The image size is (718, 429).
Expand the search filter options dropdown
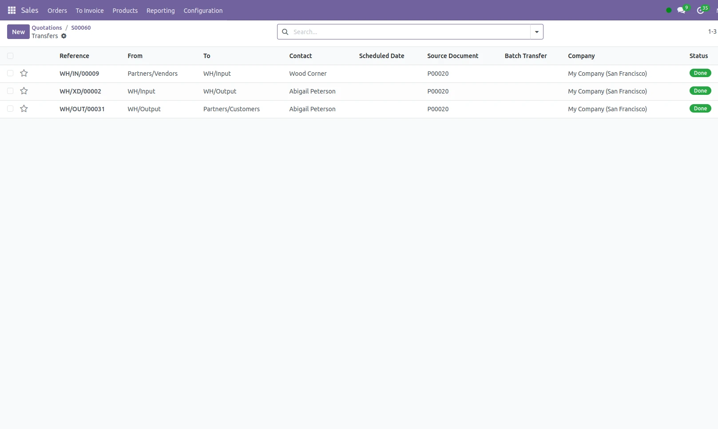point(536,32)
